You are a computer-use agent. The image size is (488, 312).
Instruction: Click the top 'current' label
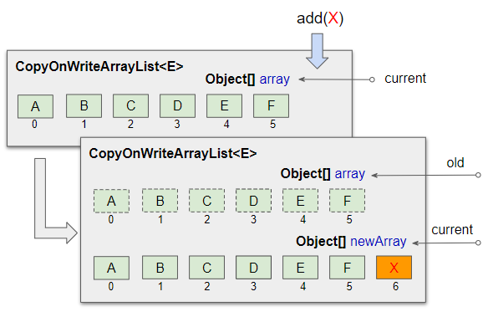pos(405,79)
